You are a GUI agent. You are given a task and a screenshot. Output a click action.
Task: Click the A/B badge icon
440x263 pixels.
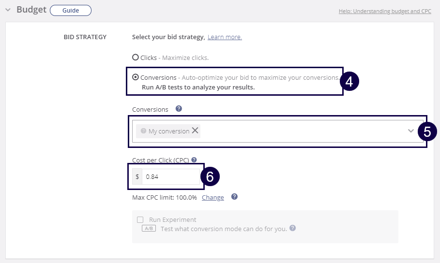pos(149,229)
